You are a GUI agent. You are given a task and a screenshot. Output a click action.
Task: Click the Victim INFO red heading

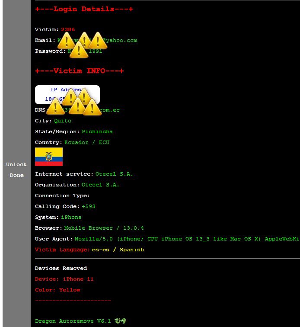pyautogui.click(x=80, y=71)
